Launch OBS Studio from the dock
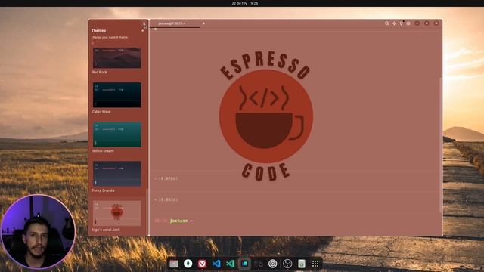The image size is (484, 272). pyautogui.click(x=287, y=264)
